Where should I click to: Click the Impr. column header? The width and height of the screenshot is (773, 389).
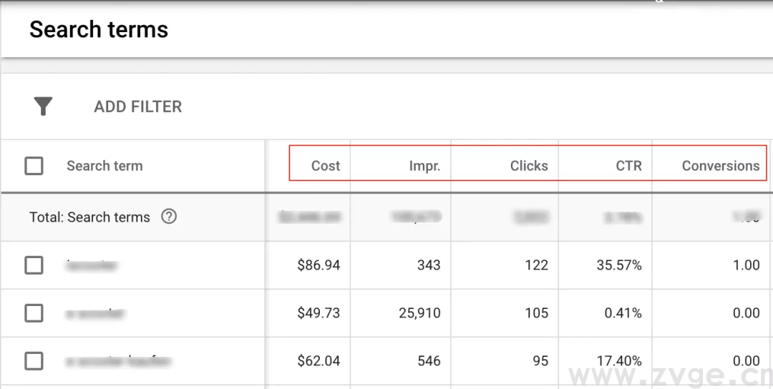click(424, 166)
